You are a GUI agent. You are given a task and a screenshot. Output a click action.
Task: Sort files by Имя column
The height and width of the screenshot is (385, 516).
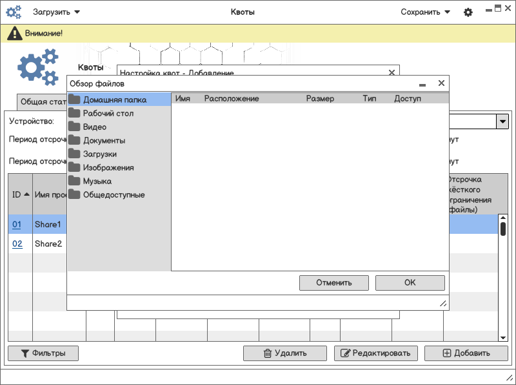(183, 98)
